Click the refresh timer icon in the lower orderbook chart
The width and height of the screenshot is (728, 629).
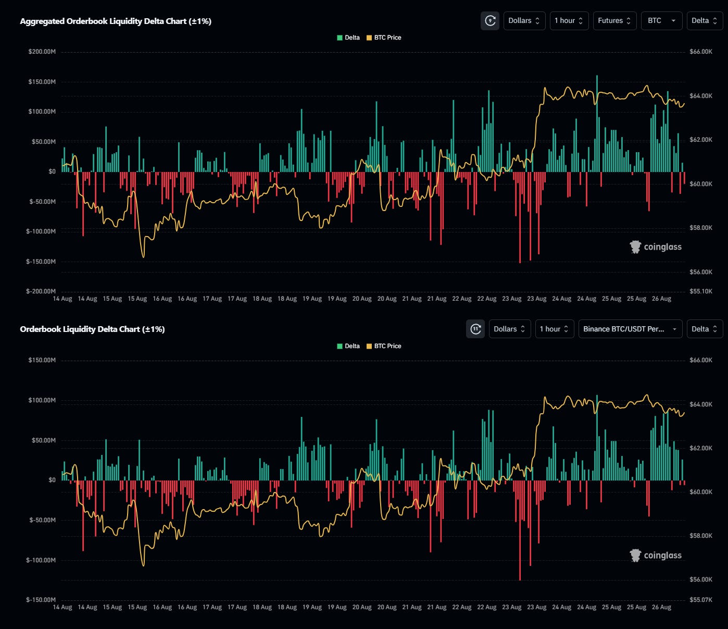[x=475, y=329]
